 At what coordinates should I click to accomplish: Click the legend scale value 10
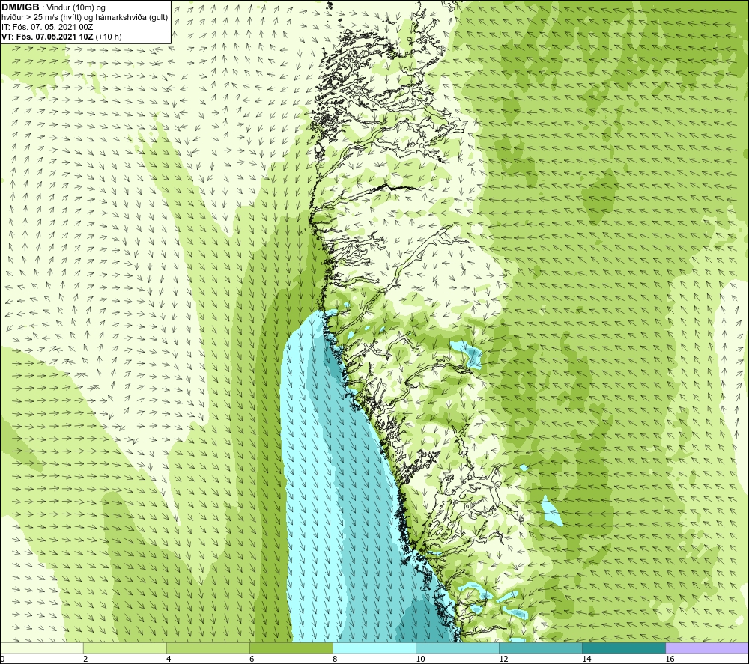(420, 659)
